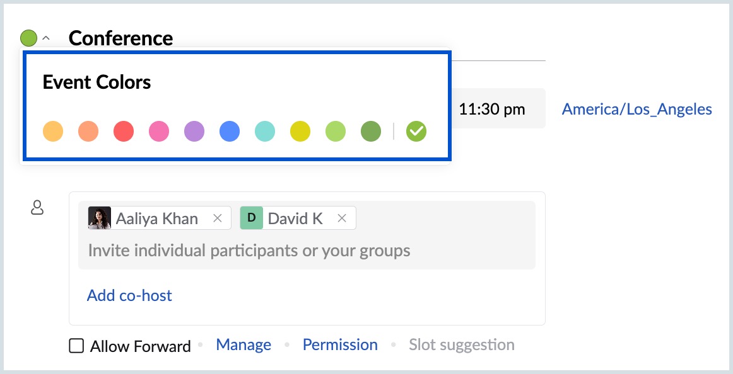Viewport: 733px width, 374px height.
Task: Click David K's green avatar badge
Action: coord(252,218)
